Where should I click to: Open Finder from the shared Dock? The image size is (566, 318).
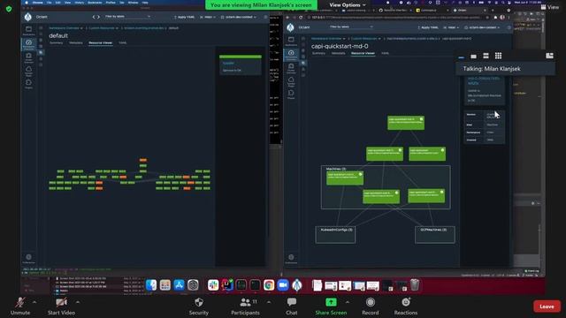tap(151, 285)
